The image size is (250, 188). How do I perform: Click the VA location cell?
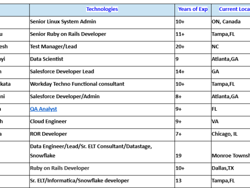(x=231, y=122)
